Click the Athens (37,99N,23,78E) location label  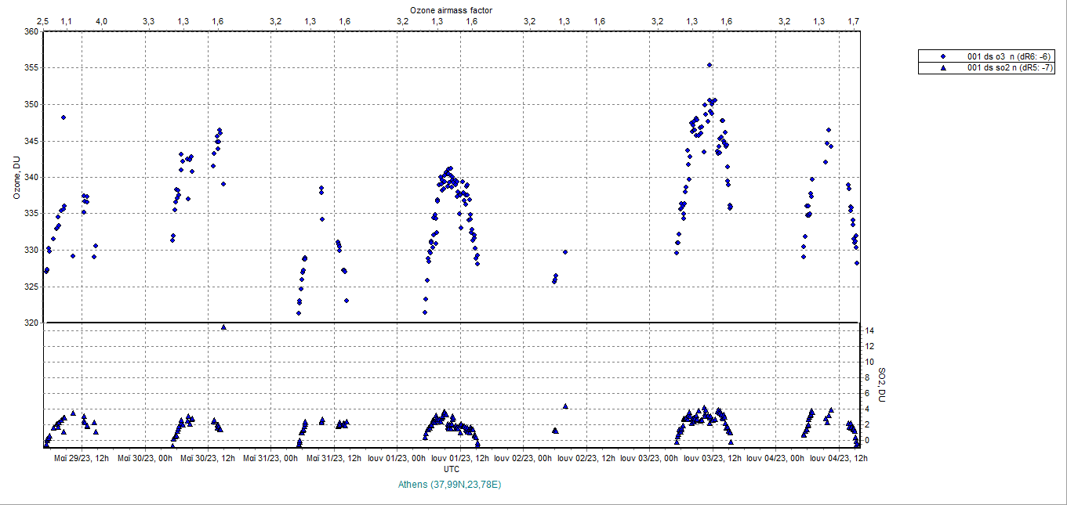[449, 485]
